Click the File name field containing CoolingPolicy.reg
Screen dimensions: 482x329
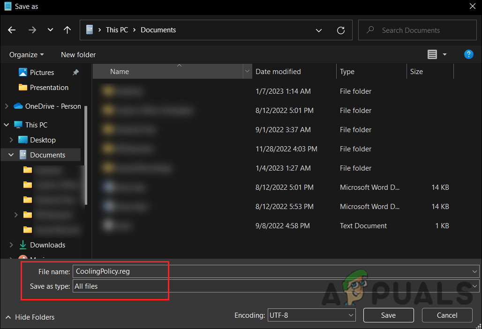coord(120,271)
